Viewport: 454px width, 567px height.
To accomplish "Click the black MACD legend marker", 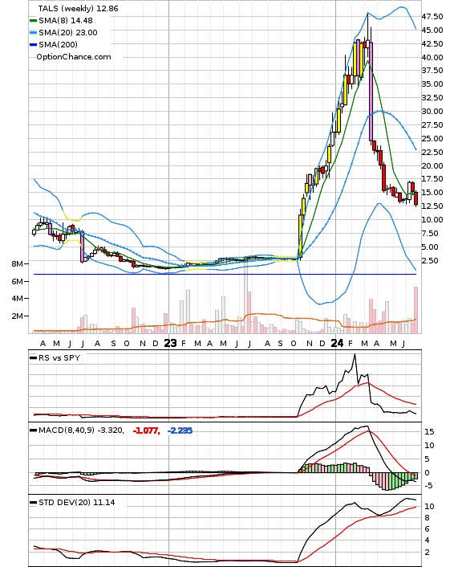I will [x=33, y=430].
